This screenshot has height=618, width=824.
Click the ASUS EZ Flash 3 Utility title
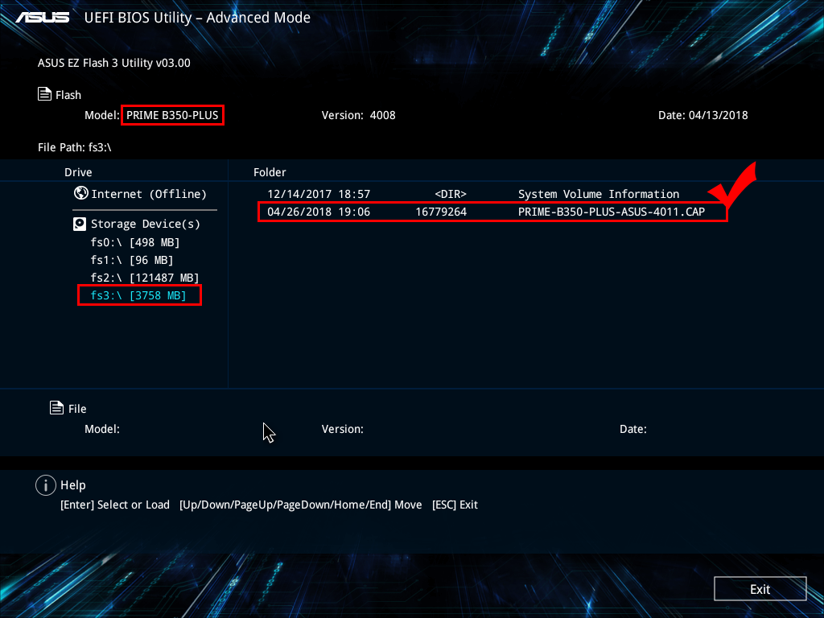(114, 63)
